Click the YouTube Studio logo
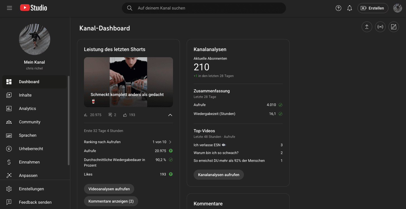Viewport: 406px width, 209px height. coord(33,8)
